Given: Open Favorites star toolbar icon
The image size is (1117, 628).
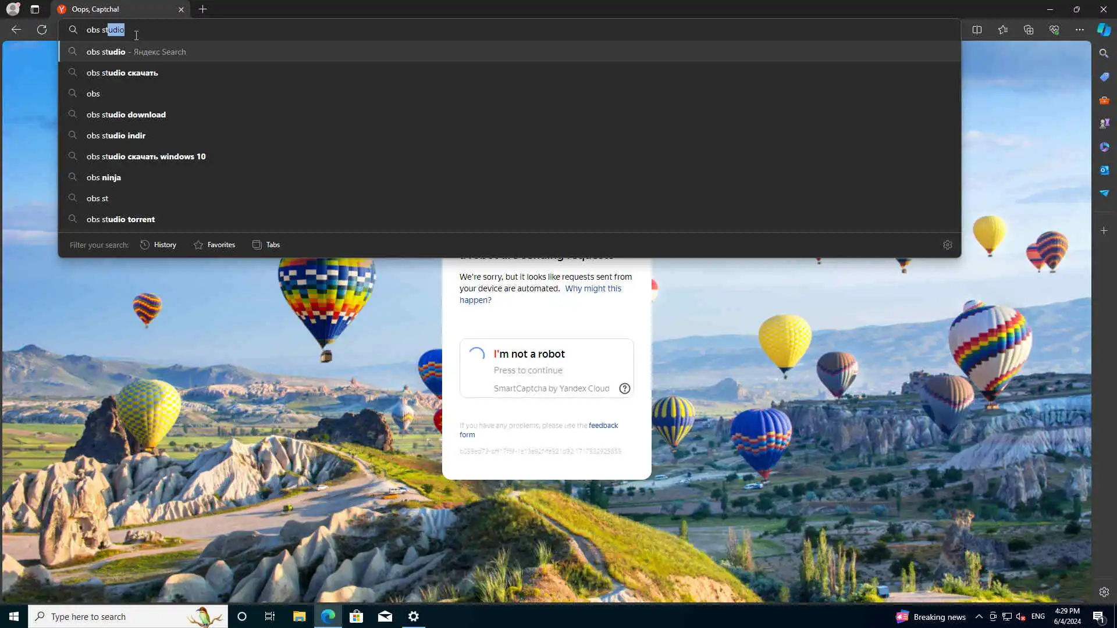Looking at the screenshot, I should 1002,30.
